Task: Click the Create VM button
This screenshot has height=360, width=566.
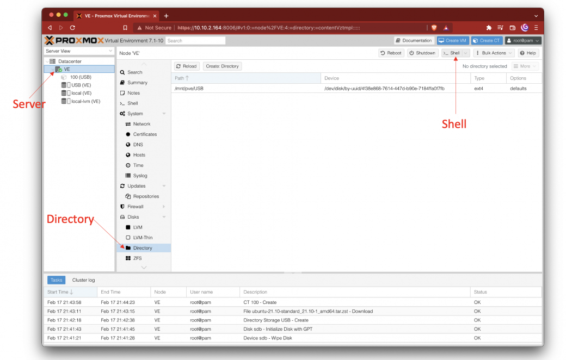Action: 452,40
